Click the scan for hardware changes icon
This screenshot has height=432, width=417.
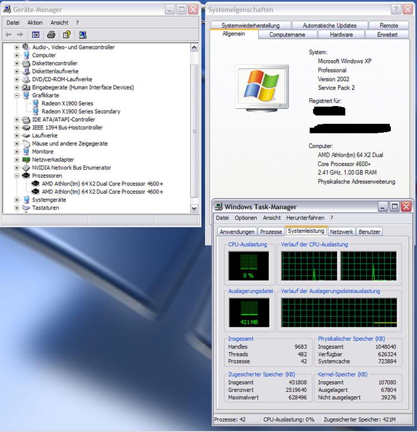tap(82, 35)
